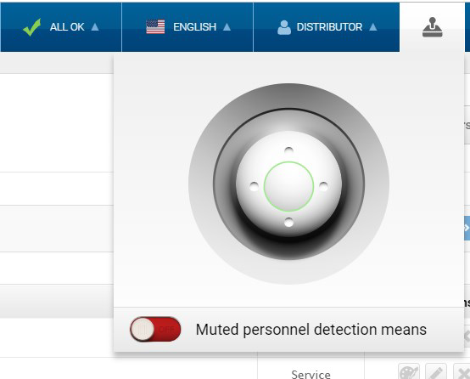Open the ENGLISH language dropdown arrow
The image size is (470, 379).
pyautogui.click(x=227, y=27)
